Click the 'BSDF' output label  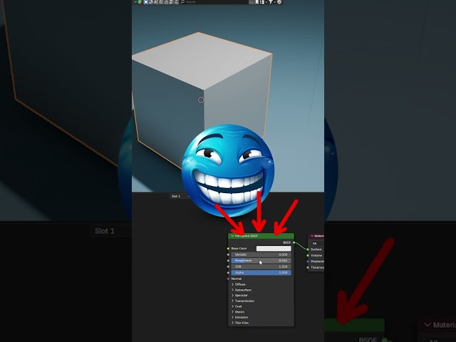point(287,242)
